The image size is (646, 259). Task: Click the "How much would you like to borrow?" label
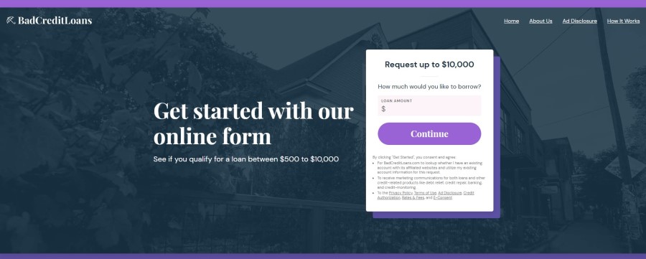click(429, 87)
